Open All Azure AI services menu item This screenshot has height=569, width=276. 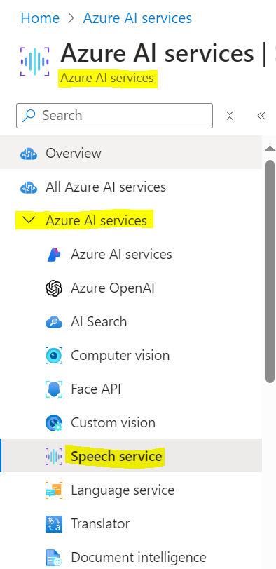[x=131, y=187]
